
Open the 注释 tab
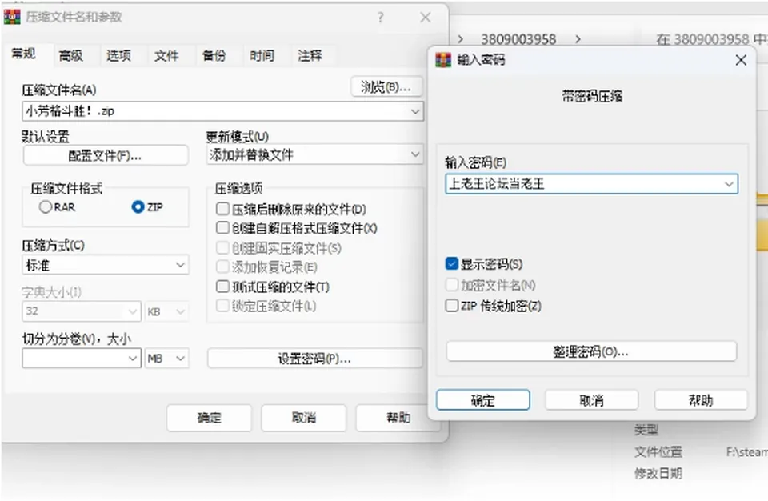(x=310, y=55)
